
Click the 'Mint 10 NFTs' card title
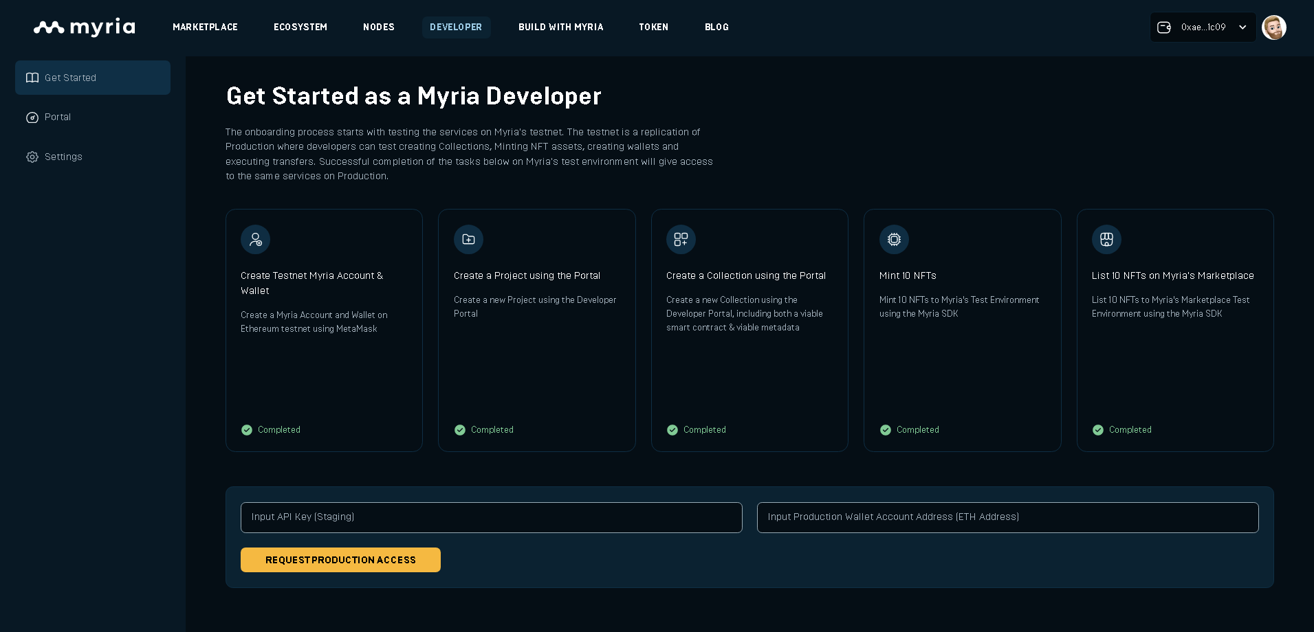pos(908,275)
